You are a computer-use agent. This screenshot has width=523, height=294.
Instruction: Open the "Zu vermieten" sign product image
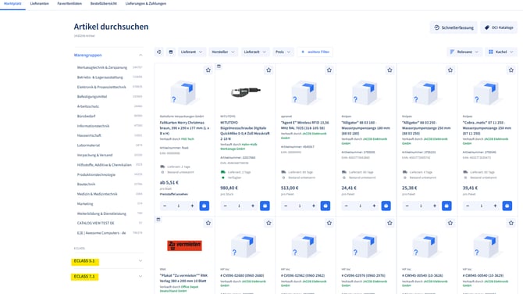point(184,246)
